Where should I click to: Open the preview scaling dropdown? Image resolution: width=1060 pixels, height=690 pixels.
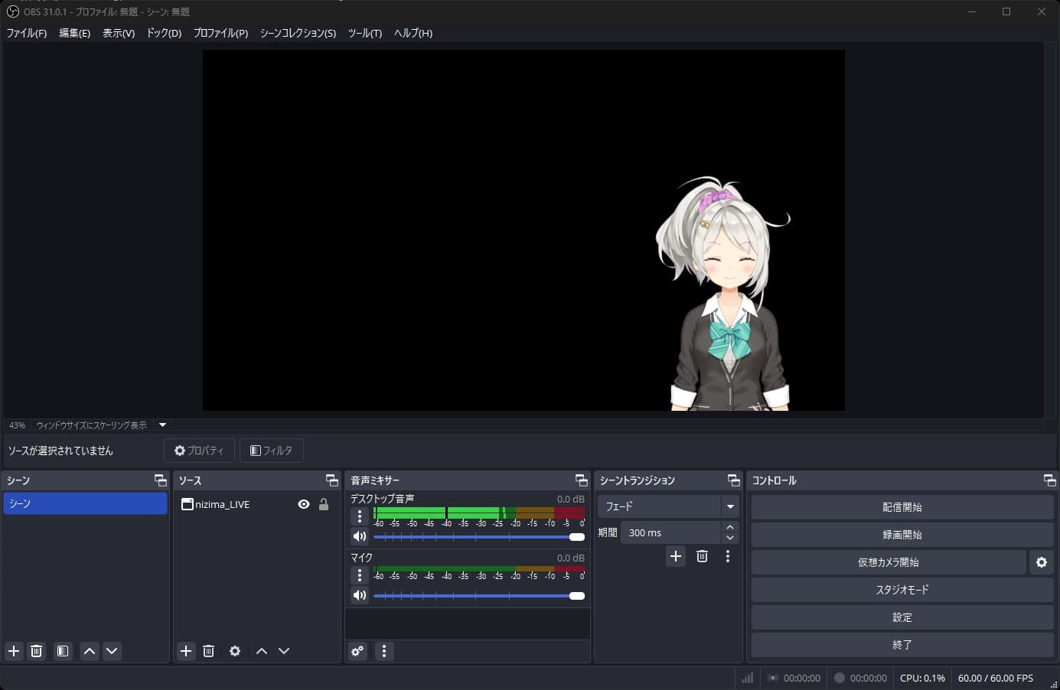(x=161, y=425)
